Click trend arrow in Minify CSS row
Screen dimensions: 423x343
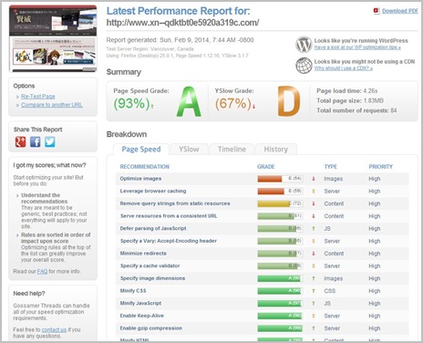click(x=314, y=291)
